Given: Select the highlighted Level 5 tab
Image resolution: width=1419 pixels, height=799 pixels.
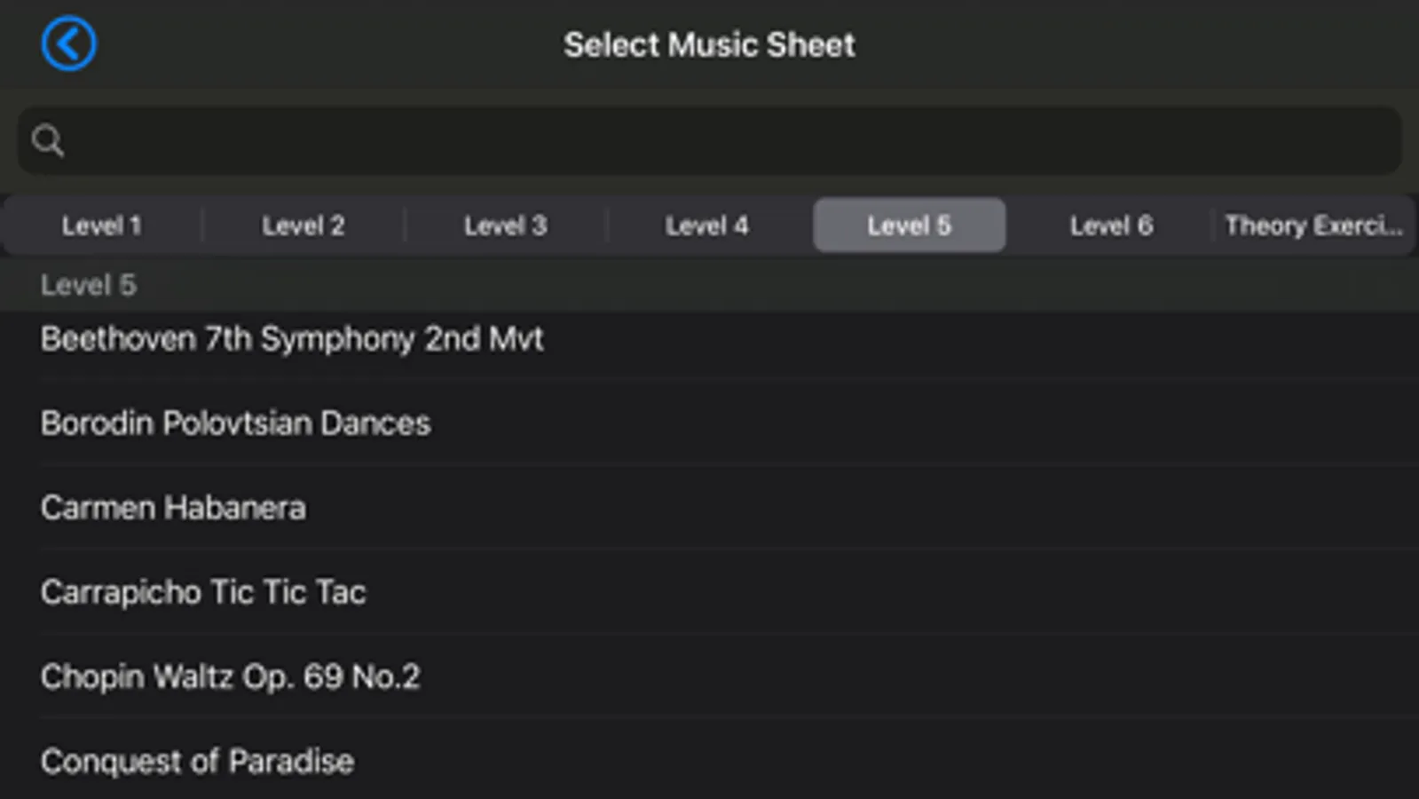Looking at the screenshot, I should pos(909,225).
